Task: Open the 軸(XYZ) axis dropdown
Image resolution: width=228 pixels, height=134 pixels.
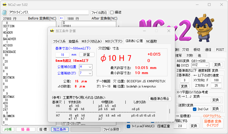Action: click(x=200, y=65)
